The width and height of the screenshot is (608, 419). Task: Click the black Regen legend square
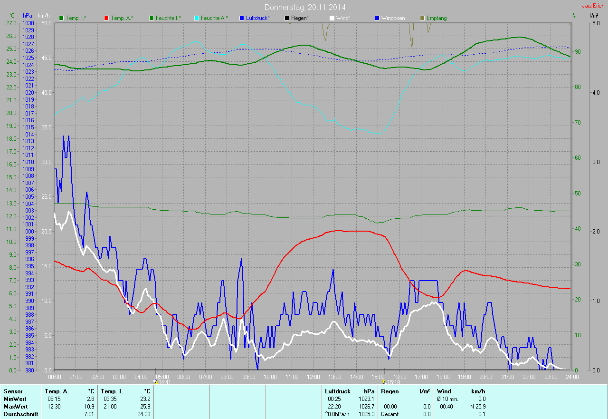287,18
